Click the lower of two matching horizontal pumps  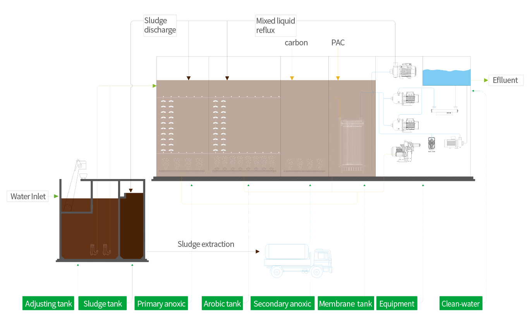coord(406,125)
